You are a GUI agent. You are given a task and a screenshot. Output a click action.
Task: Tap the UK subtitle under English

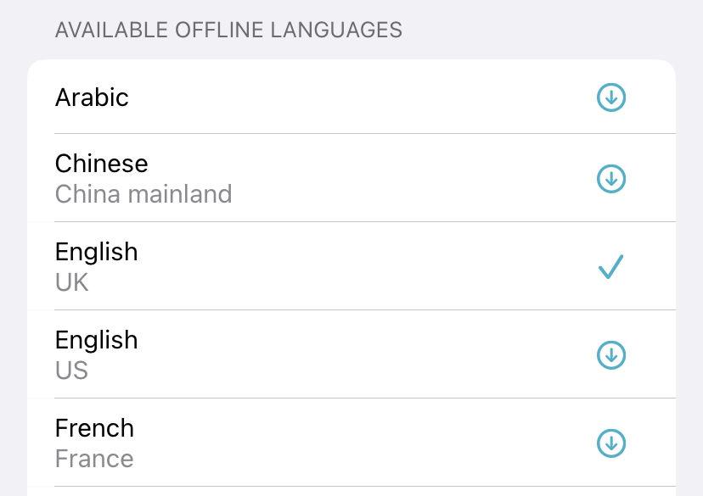tap(70, 282)
